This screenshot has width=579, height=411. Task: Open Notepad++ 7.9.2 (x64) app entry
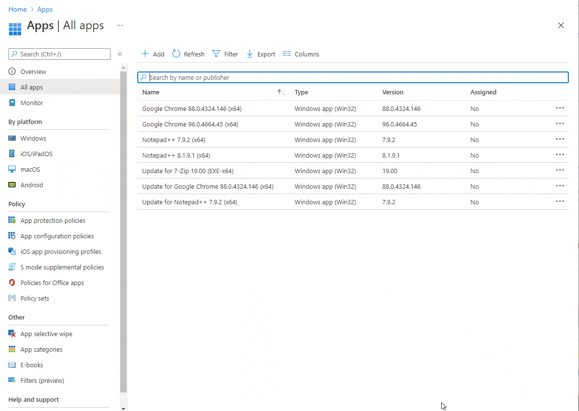point(173,140)
